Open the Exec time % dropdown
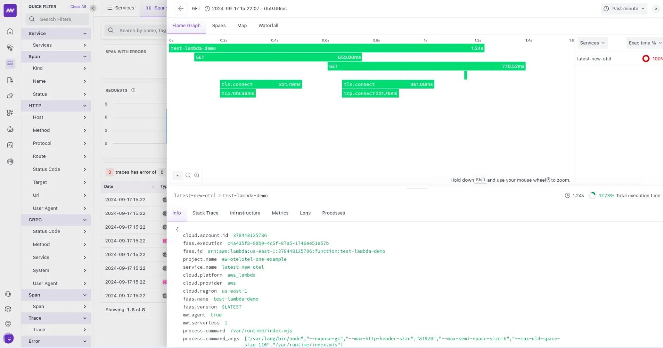This screenshot has width=663, height=348. pyautogui.click(x=644, y=43)
